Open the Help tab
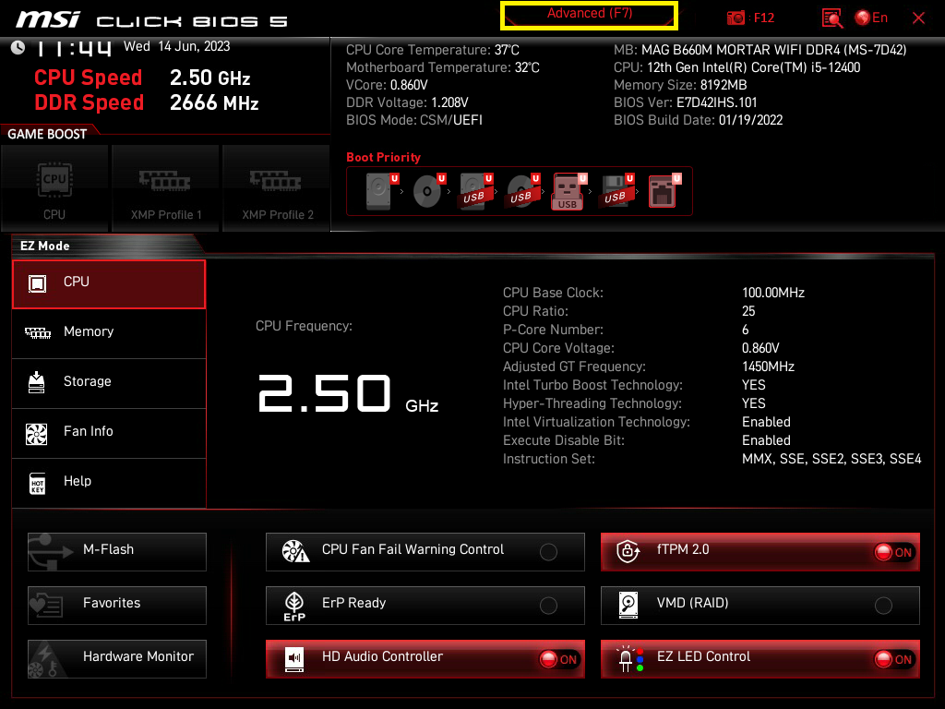Viewport: 945px width, 709px height. coord(109,483)
